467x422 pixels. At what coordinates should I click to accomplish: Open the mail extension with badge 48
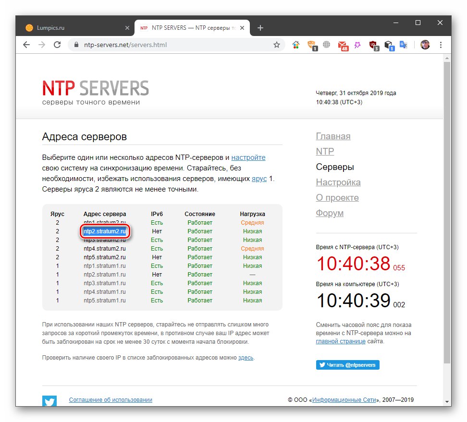[x=343, y=46]
